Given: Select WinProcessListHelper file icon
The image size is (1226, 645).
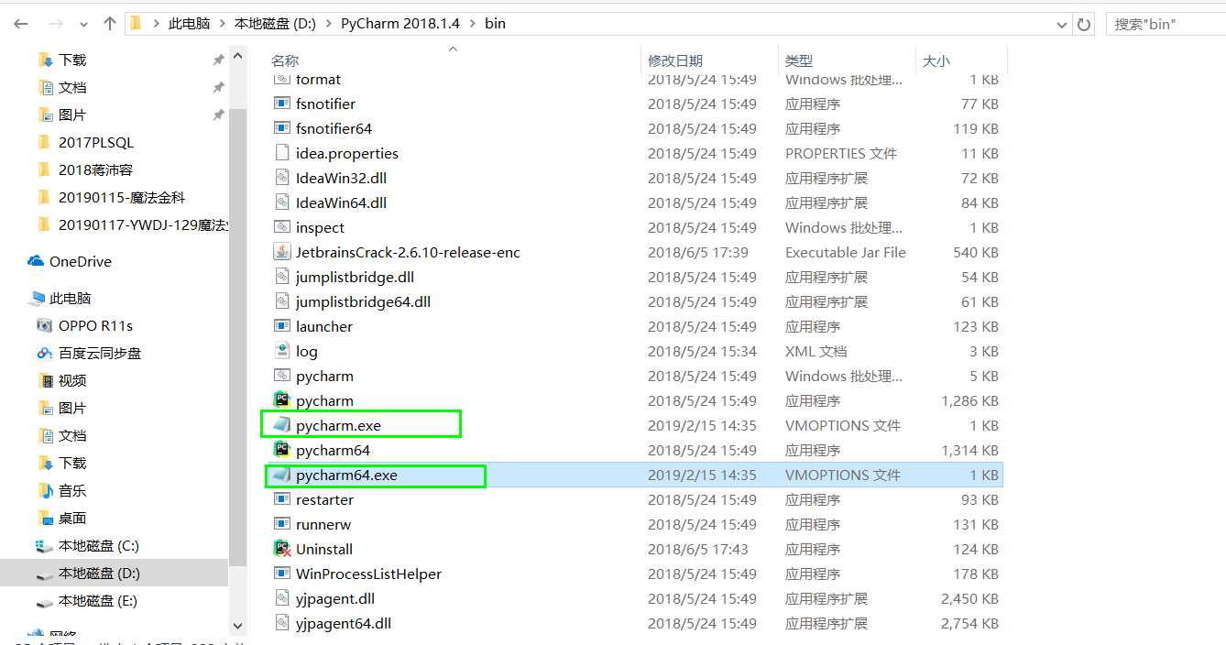Looking at the screenshot, I should (282, 574).
